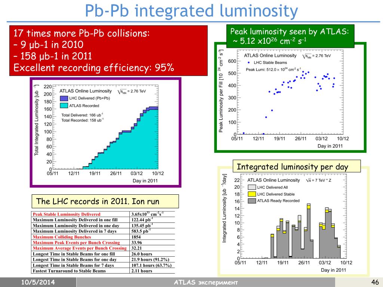Click the tallest gray bar in per-day chart
This screenshot has width=383, height=287.
point(309,234)
